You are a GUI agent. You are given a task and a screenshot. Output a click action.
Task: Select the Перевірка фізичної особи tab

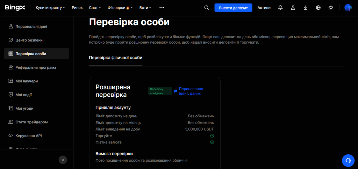click(115, 58)
